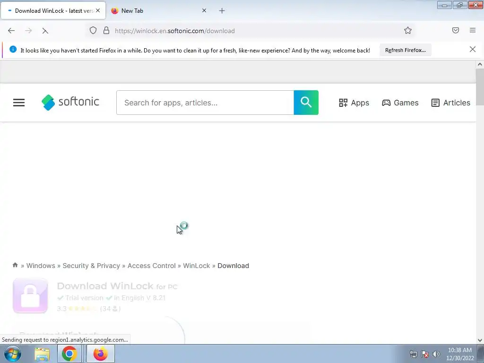Follow Security & Privacy breadcrumb link
Image resolution: width=484 pixels, height=363 pixels.
point(91,266)
